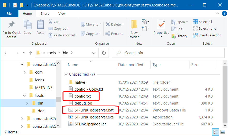Click Invert selection
228x136 pixels.
(207, 35)
